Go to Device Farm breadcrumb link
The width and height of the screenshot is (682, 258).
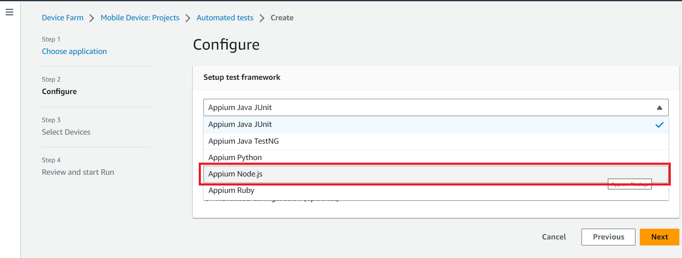63,18
